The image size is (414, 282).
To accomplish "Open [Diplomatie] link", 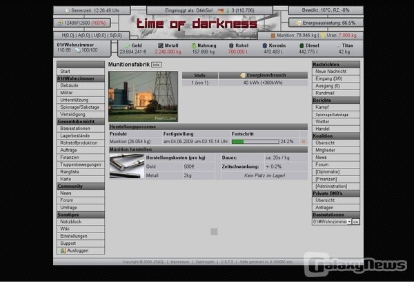I will [336, 172].
